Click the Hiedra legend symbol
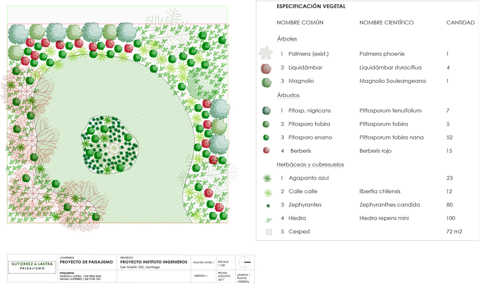Screen dimensions: 479x283 pyautogui.click(x=269, y=219)
